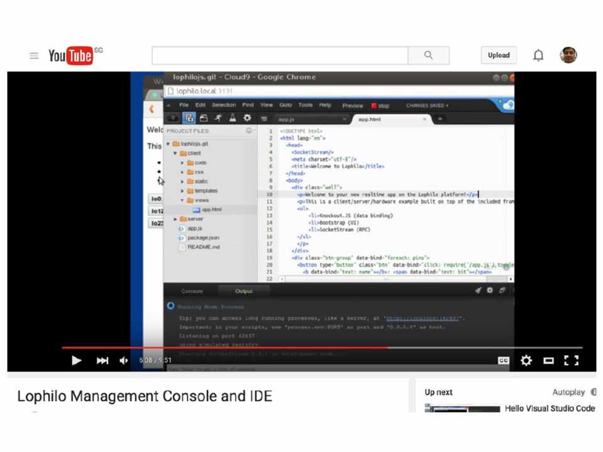Skip to the next video
This screenshot has width=603, height=452.
pos(102,360)
